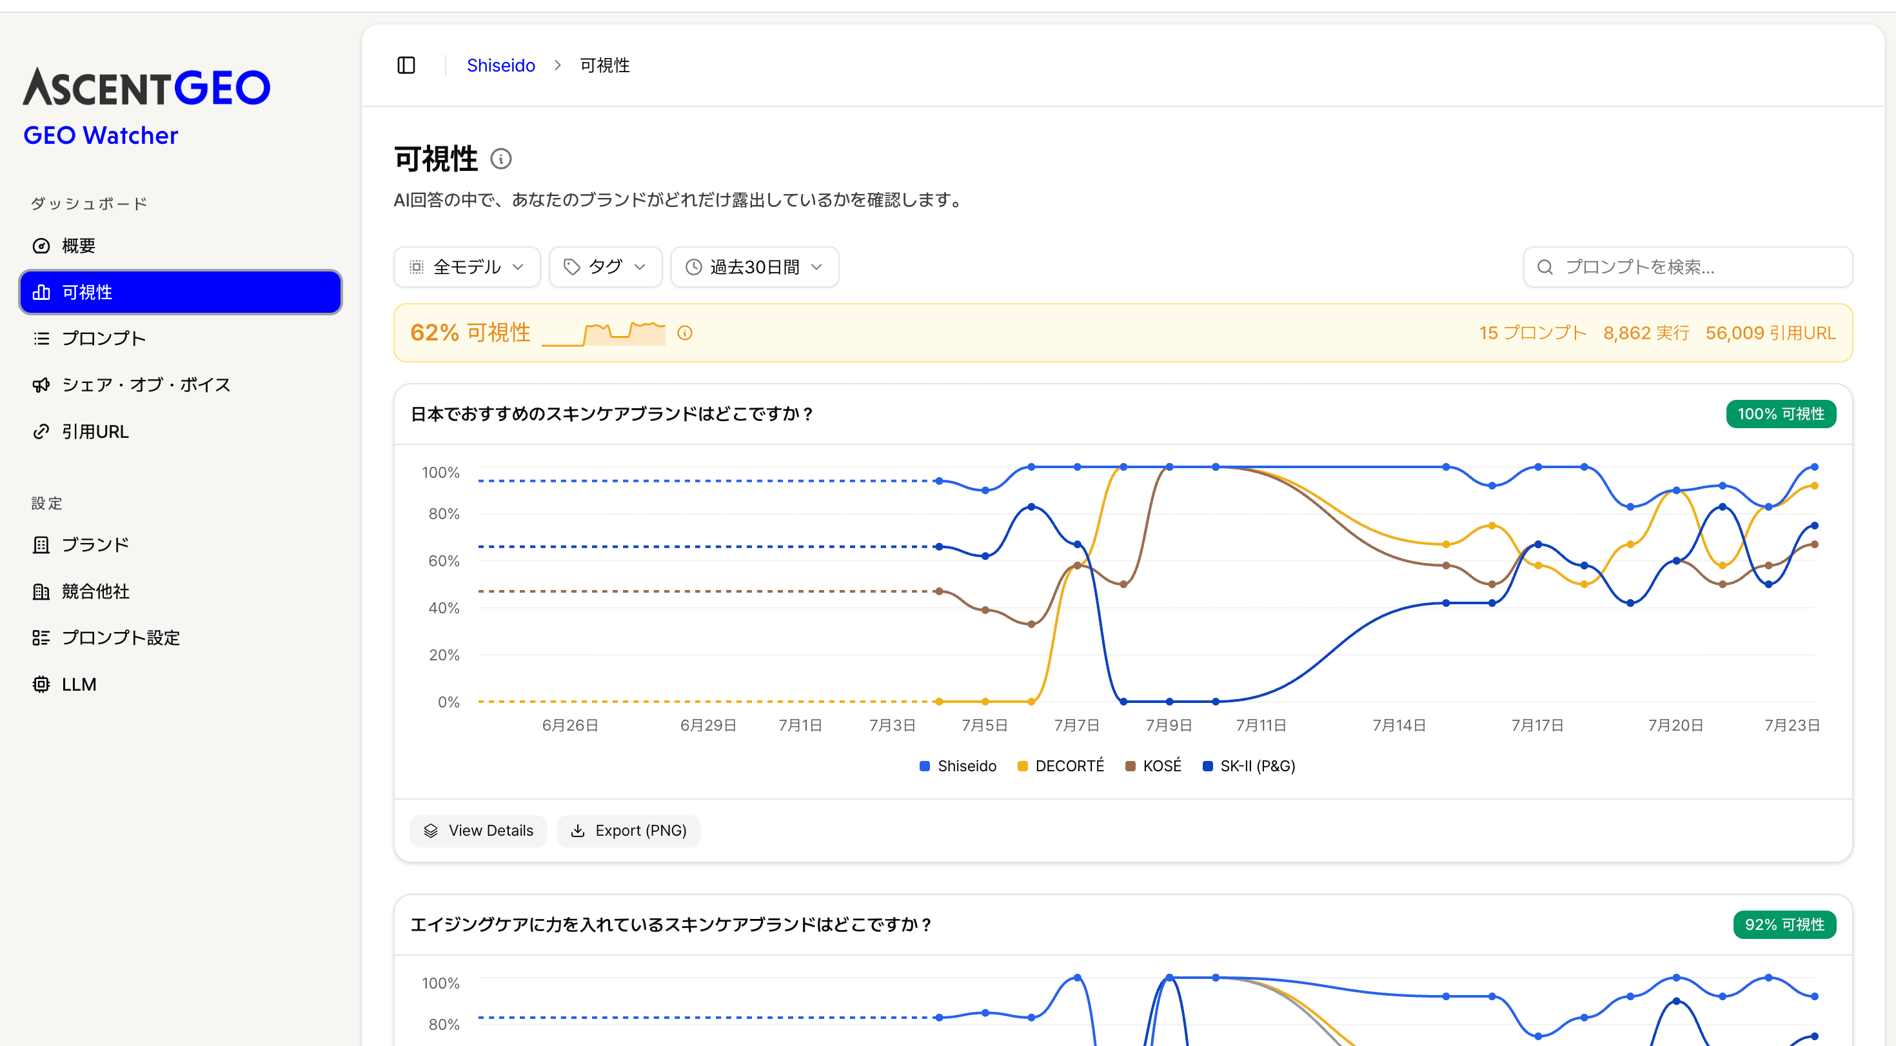Click the link icon for 引用URL
Image resolution: width=1896 pixels, height=1046 pixels.
pyautogui.click(x=41, y=432)
